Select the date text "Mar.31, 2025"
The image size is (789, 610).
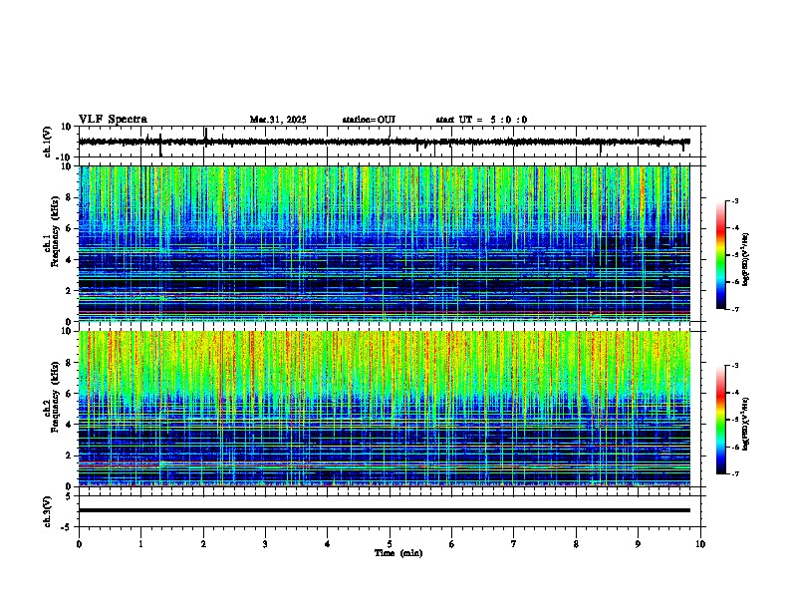point(278,120)
